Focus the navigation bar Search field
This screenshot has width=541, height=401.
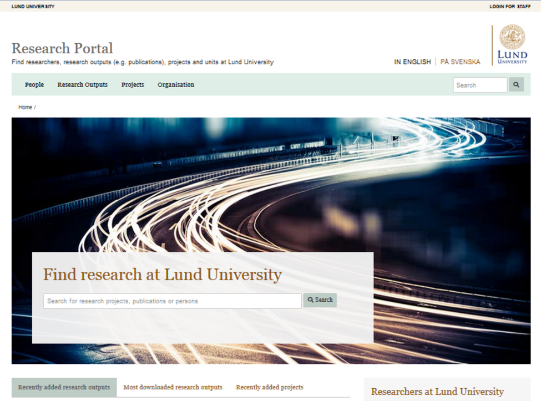click(x=480, y=85)
